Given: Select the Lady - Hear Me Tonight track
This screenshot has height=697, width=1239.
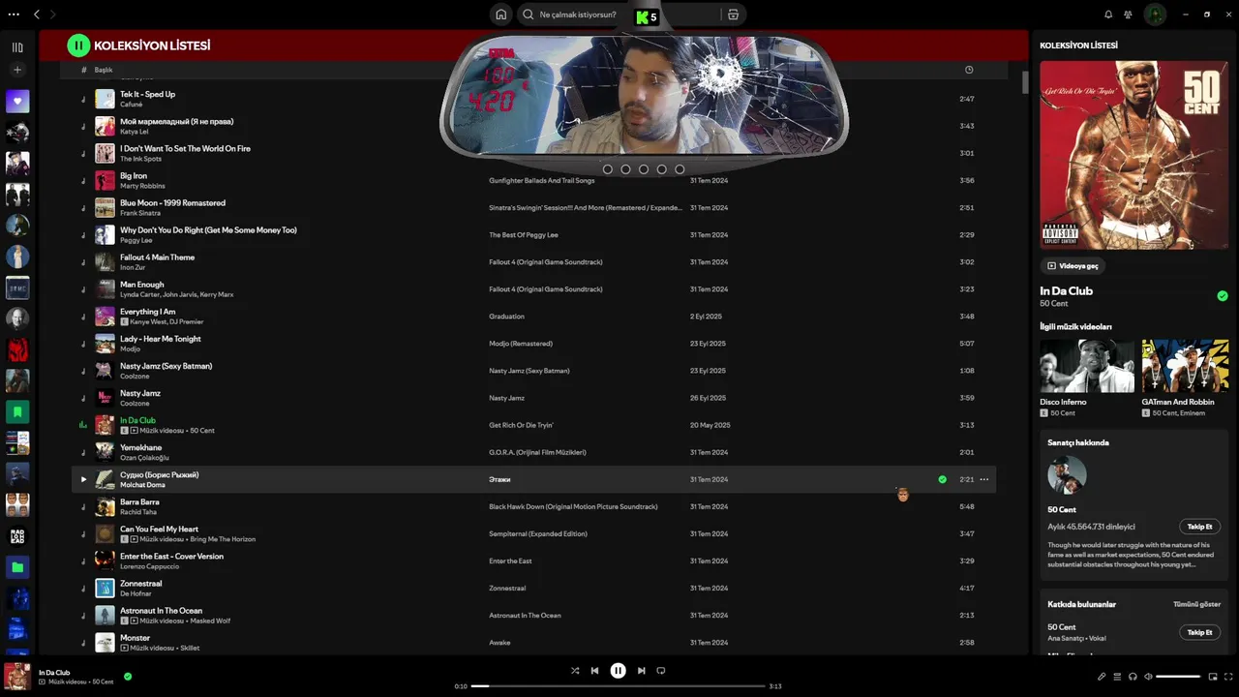Looking at the screenshot, I should 534,344.
